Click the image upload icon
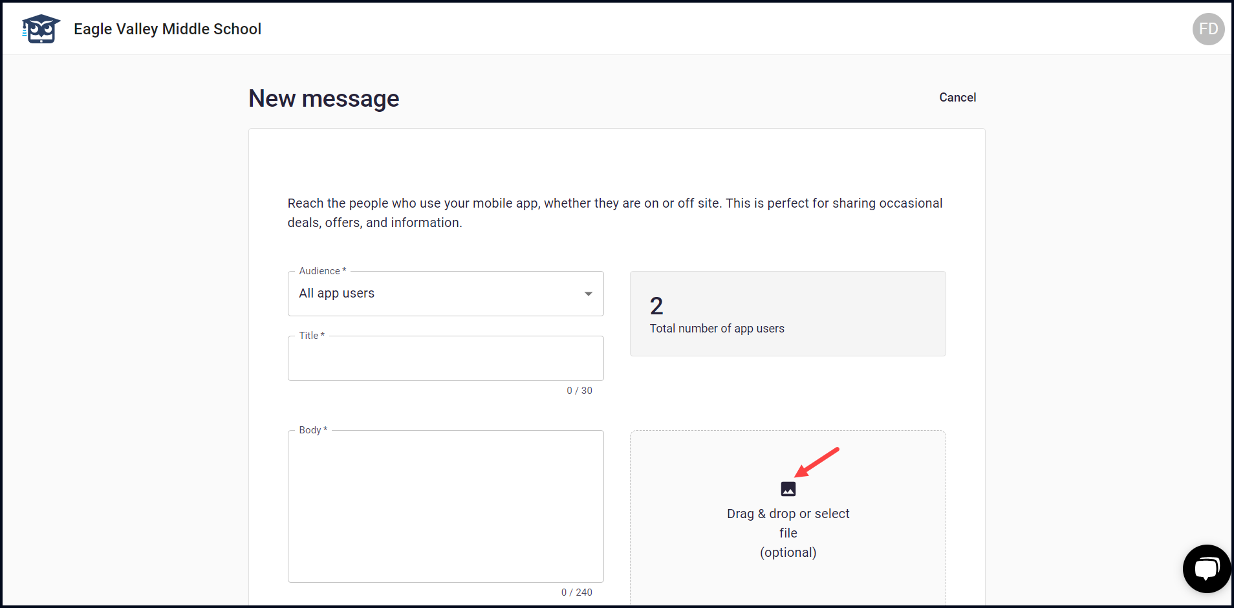This screenshot has height=608, width=1234. (788, 489)
